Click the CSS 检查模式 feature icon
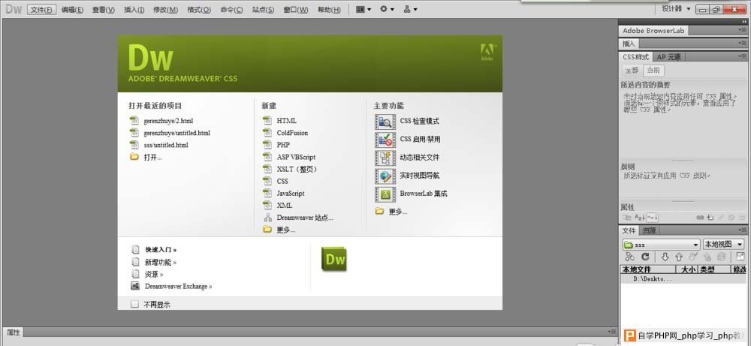The width and height of the screenshot is (751, 346). 385,121
